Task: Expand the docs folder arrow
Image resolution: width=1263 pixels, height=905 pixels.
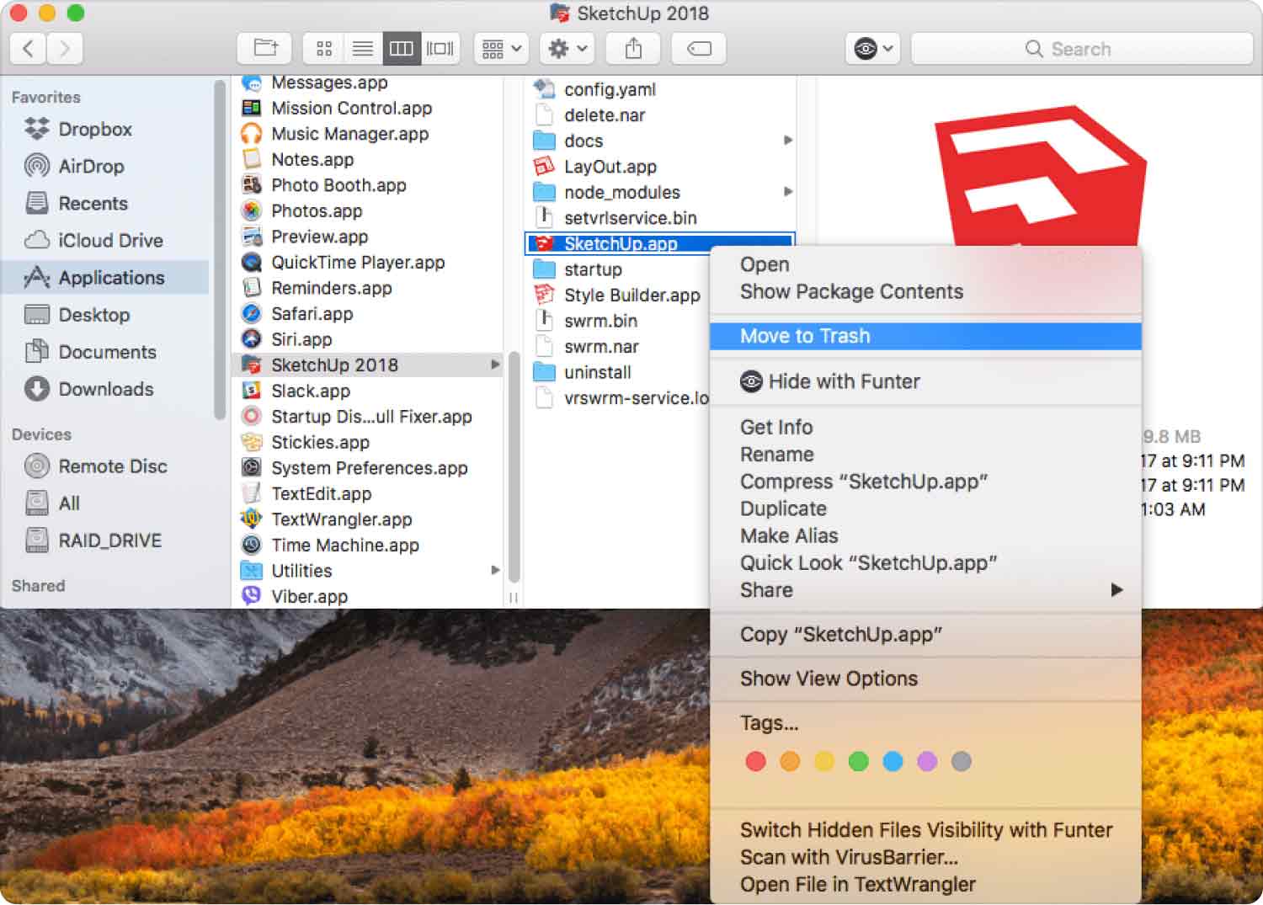Action: point(788,140)
